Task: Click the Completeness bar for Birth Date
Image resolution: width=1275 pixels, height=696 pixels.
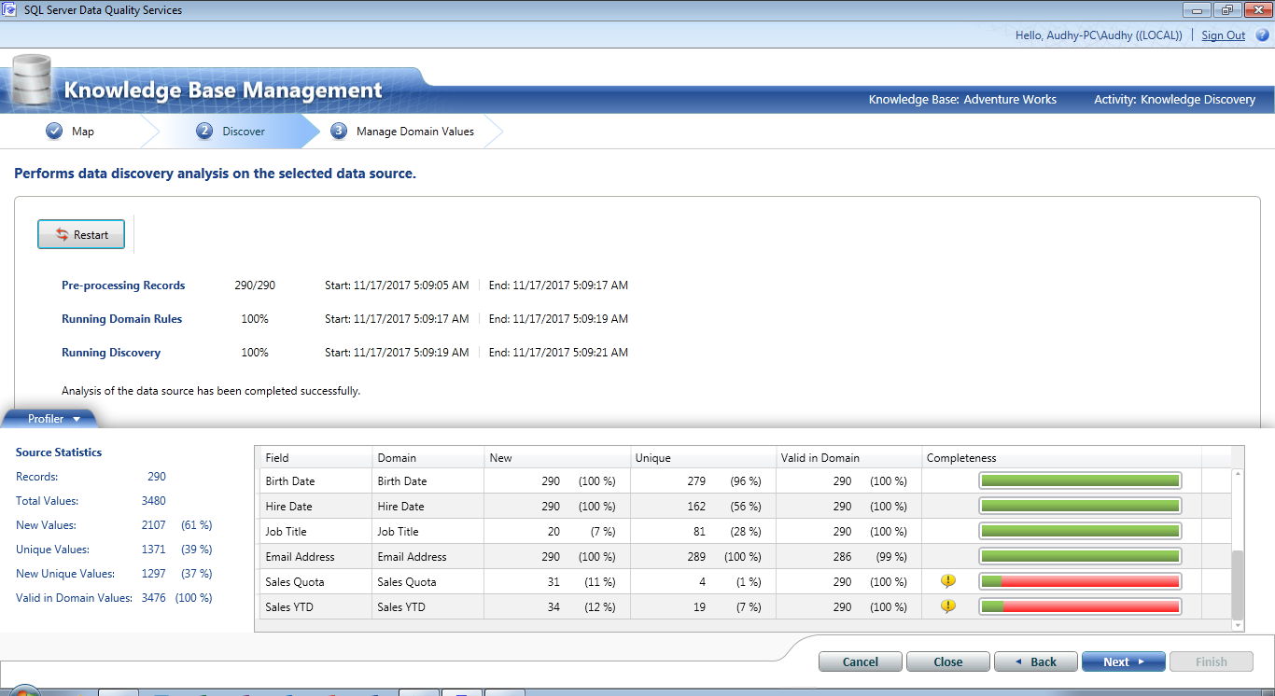Action: click(1079, 480)
